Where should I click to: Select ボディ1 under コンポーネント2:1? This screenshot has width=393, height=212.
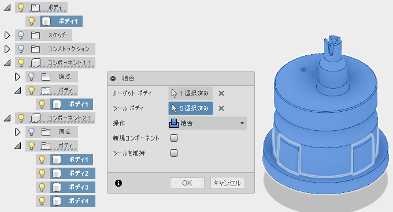[x=72, y=160]
